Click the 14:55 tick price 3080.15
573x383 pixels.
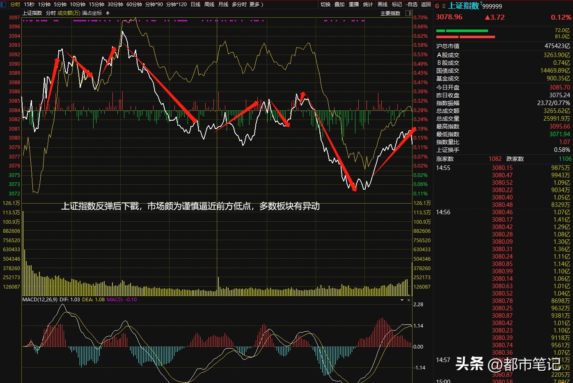coord(502,167)
